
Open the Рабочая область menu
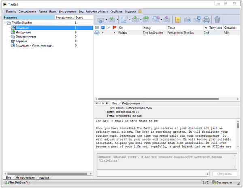(97, 11)
